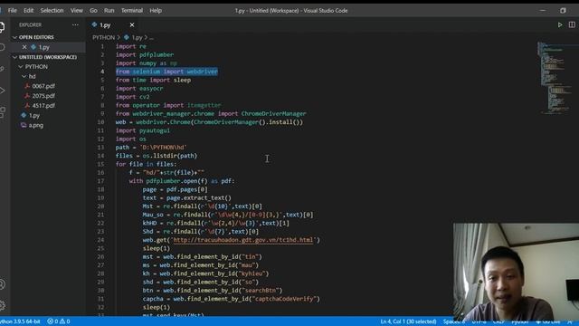The width and height of the screenshot is (579, 326).
Task: Click the 'import cv2' line
Action: click(x=133, y=97)
